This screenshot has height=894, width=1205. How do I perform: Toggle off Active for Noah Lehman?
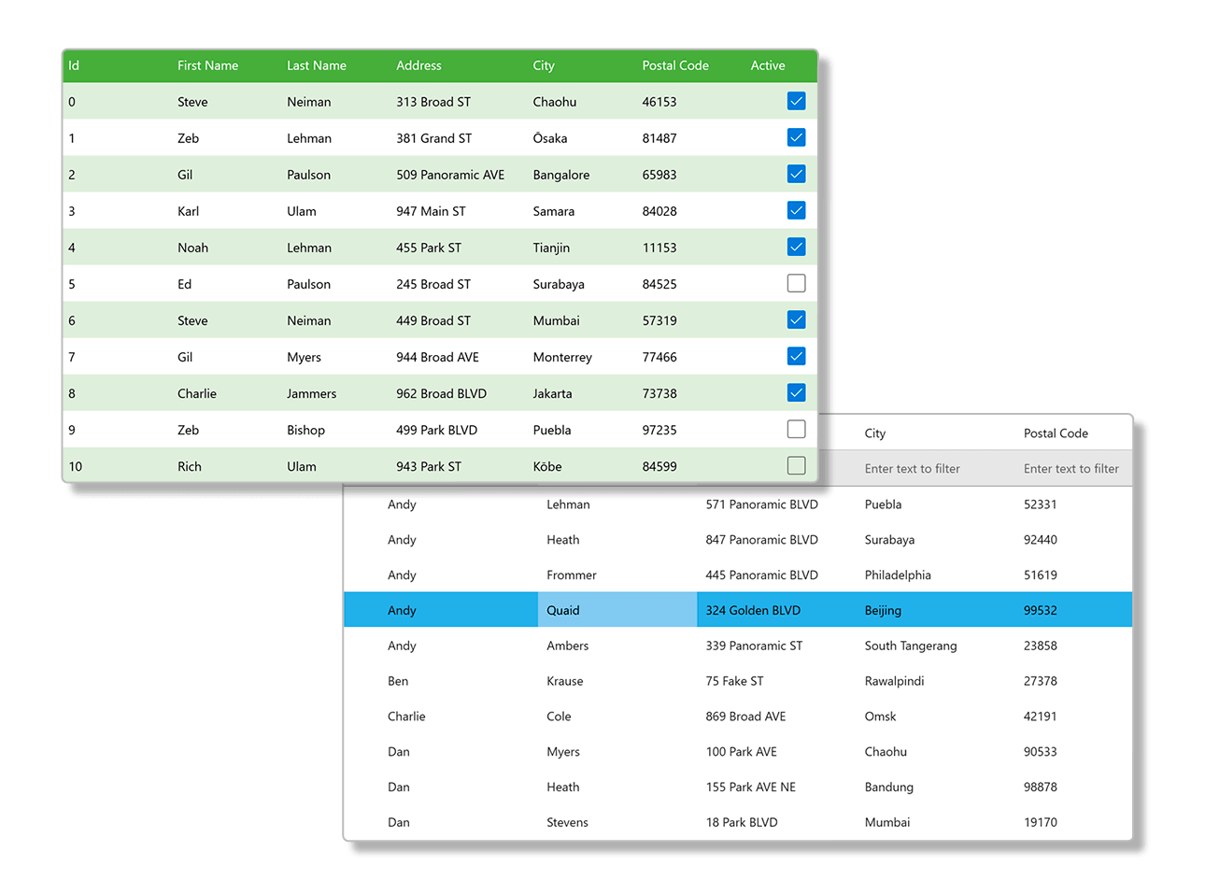pyautogui.click(x=796, y=247)
